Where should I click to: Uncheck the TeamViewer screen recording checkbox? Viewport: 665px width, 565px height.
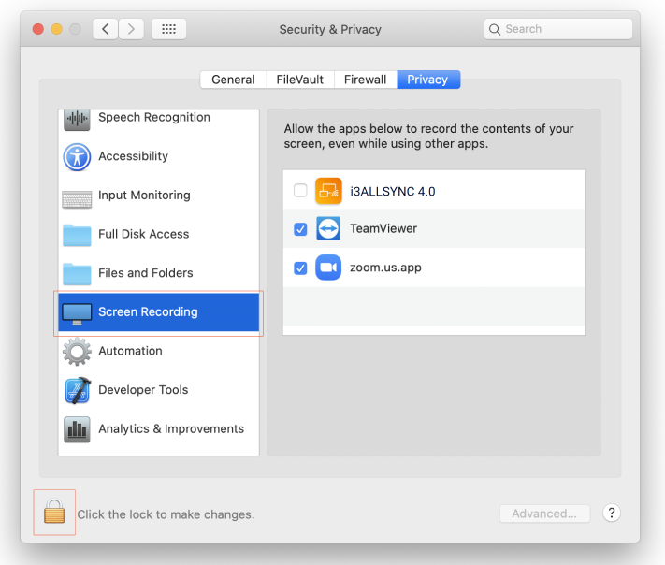click(300, 229)
